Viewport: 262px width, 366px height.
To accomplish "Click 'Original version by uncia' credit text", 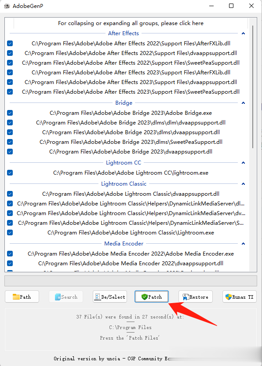I will click(111, 359).
